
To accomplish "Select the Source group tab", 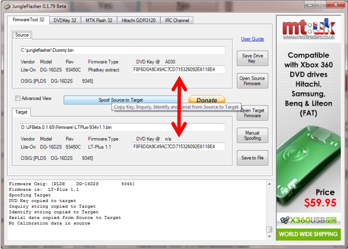I will (x=22, y=35).
